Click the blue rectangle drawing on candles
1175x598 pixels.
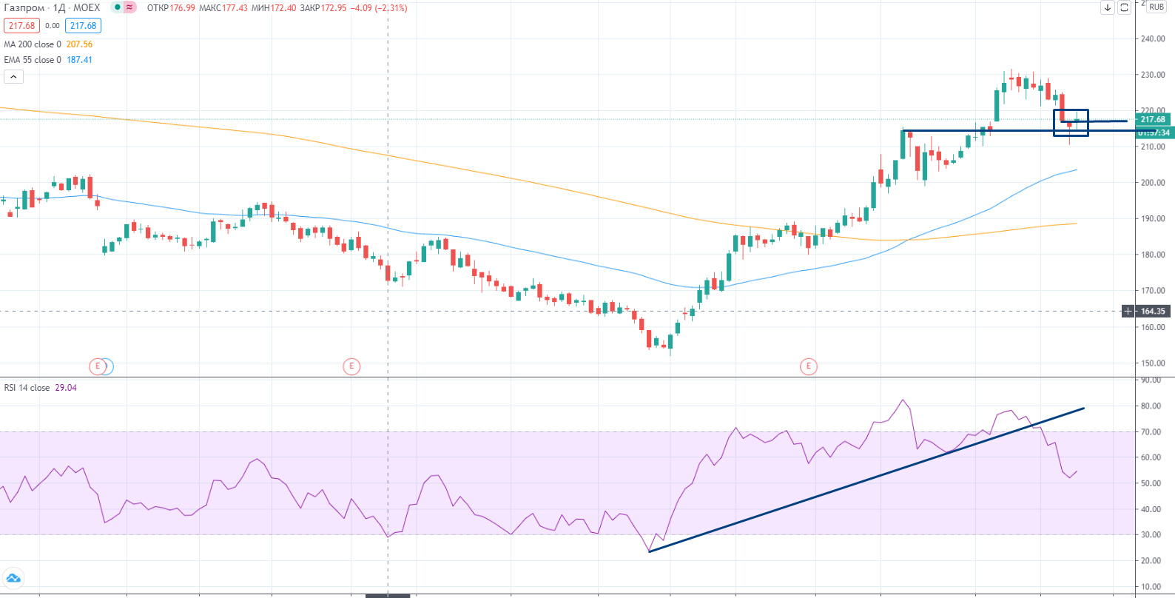click(1071, 110)
